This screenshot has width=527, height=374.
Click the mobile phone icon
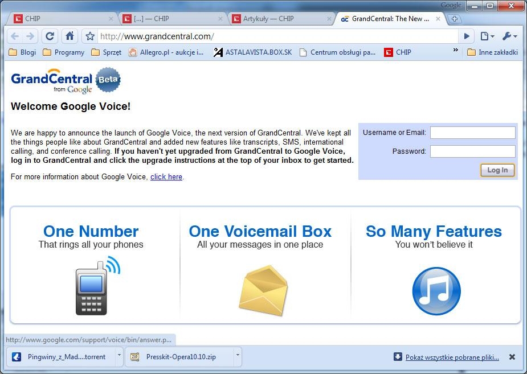tap(97, 286)
